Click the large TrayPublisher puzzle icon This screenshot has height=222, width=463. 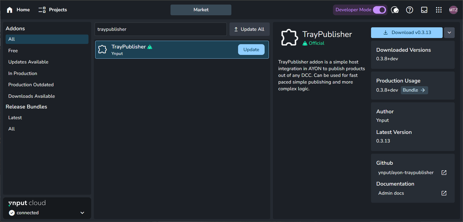(289, 37)
